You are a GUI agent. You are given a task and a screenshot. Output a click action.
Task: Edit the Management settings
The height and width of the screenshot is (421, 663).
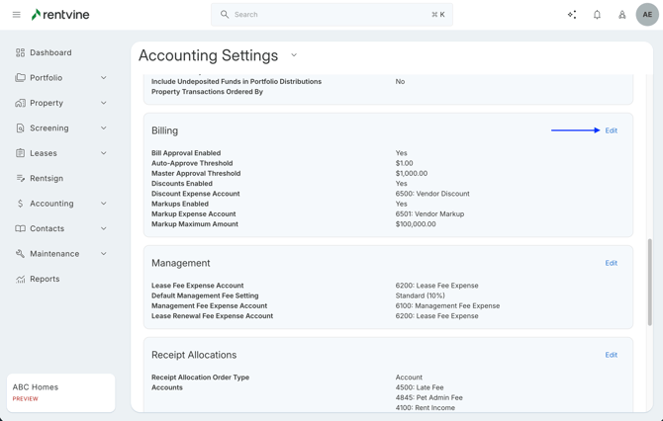click(611, 263)
